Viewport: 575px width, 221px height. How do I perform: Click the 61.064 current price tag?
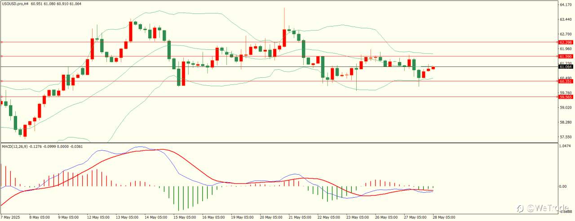click(565, 67)
